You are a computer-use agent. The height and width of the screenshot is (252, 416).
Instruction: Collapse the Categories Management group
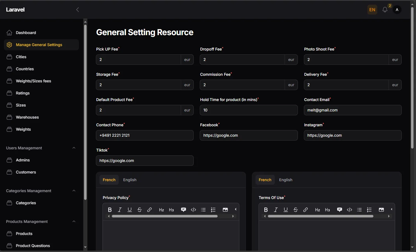(74, 191)
